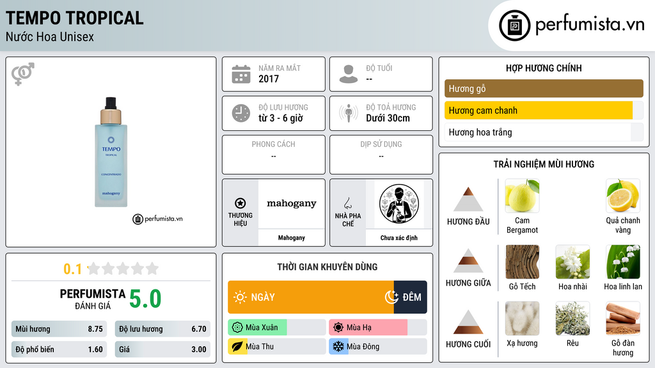Viewport: 655px width, 368px height.
Task: Select the Hương gỗ accord bar
Action: pyautogui.click(x=544, y=88)
